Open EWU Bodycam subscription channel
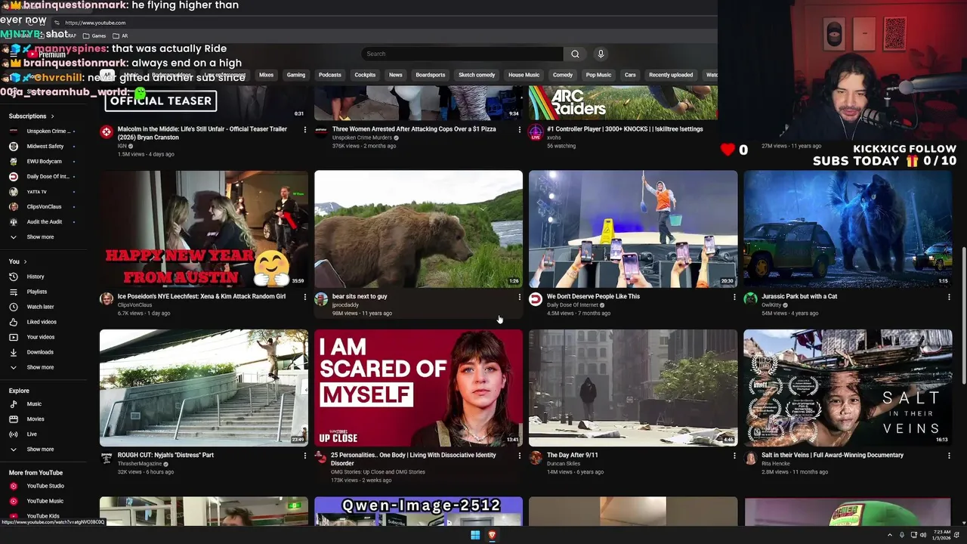967x544 pixels. pyautogui.click(x=45, y=162)
